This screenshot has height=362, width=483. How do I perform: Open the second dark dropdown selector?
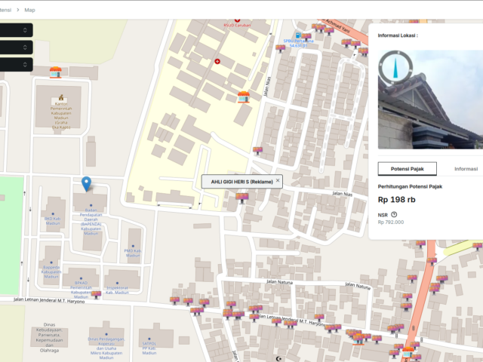[x=16, y=48]
